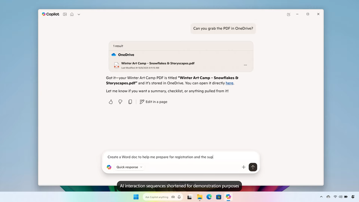Screen dimensions: 359x202
Task: Click into the message input field
Action: click(181, 157)
